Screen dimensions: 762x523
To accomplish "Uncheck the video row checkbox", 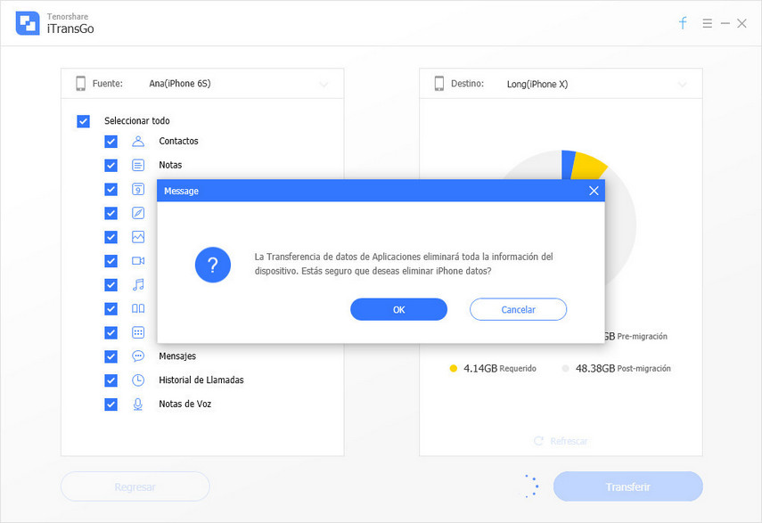I will tap(111, 261).
